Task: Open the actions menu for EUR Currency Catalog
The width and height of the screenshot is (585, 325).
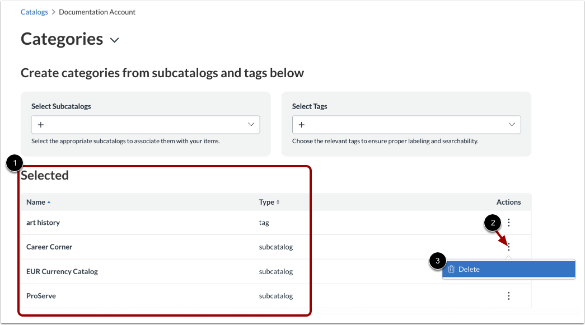Action: [x=508, y=271]
